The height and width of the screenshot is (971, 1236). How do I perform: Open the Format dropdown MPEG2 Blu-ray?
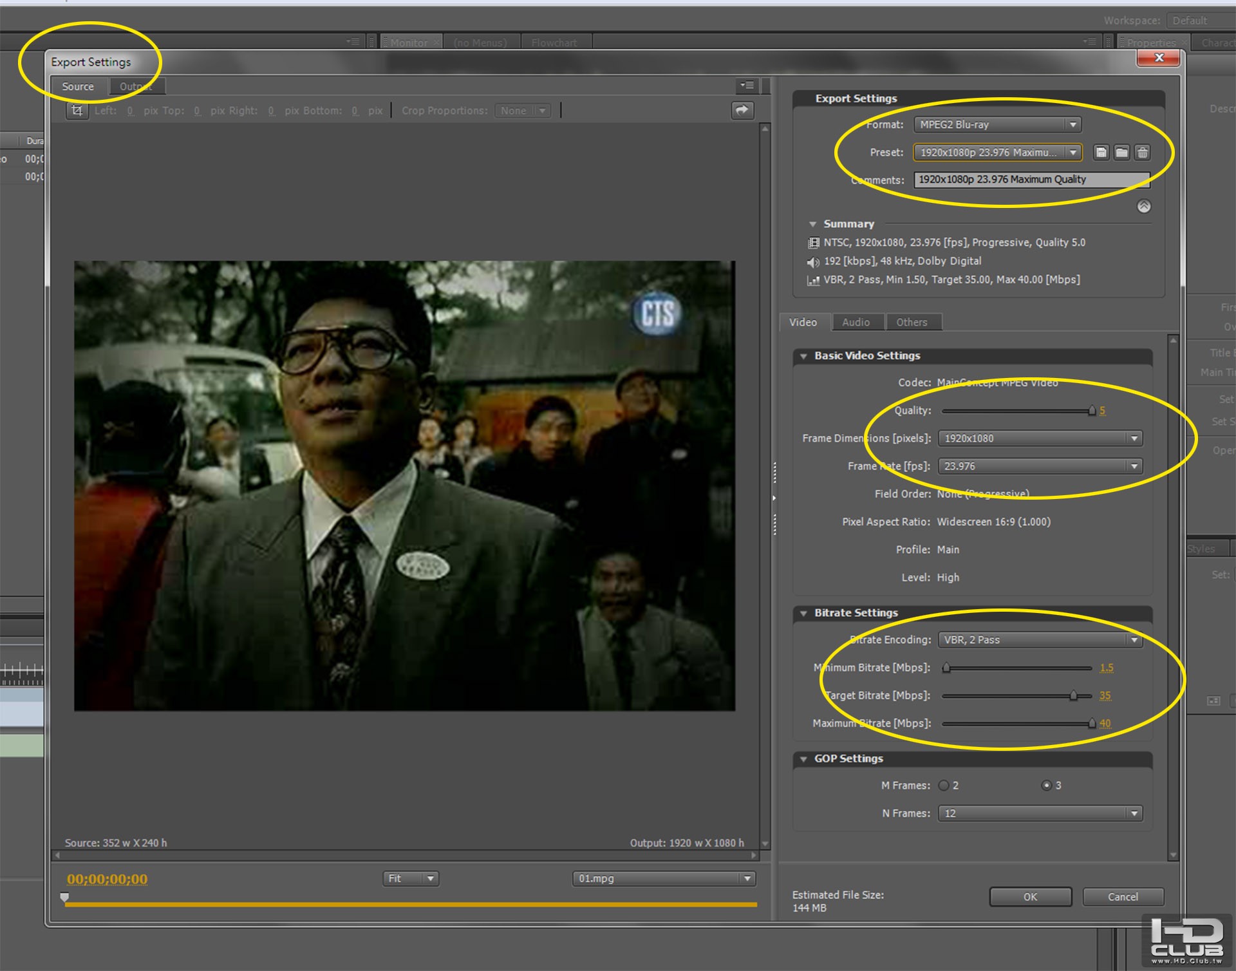click(997, 124)
